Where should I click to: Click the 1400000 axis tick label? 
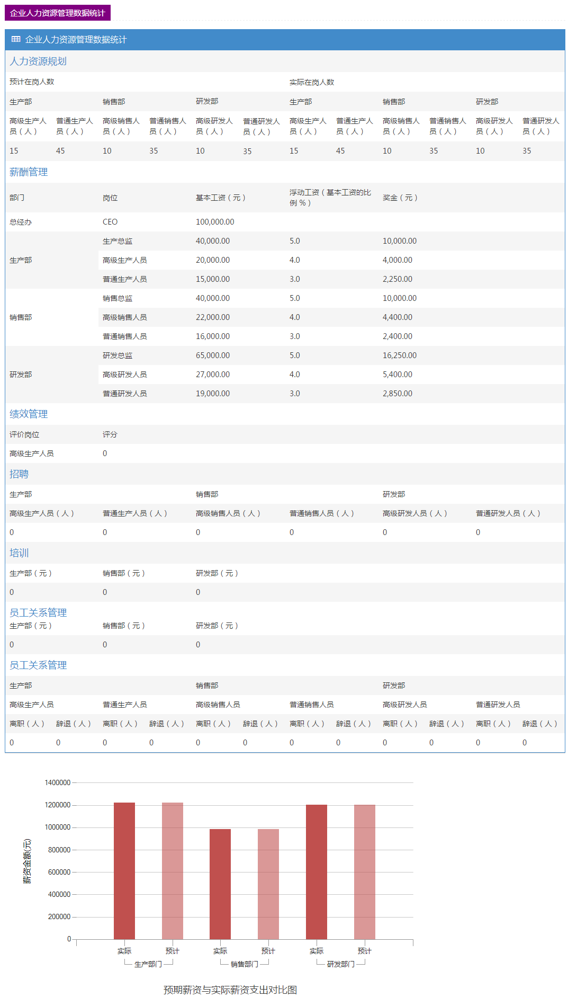point(58,782)
